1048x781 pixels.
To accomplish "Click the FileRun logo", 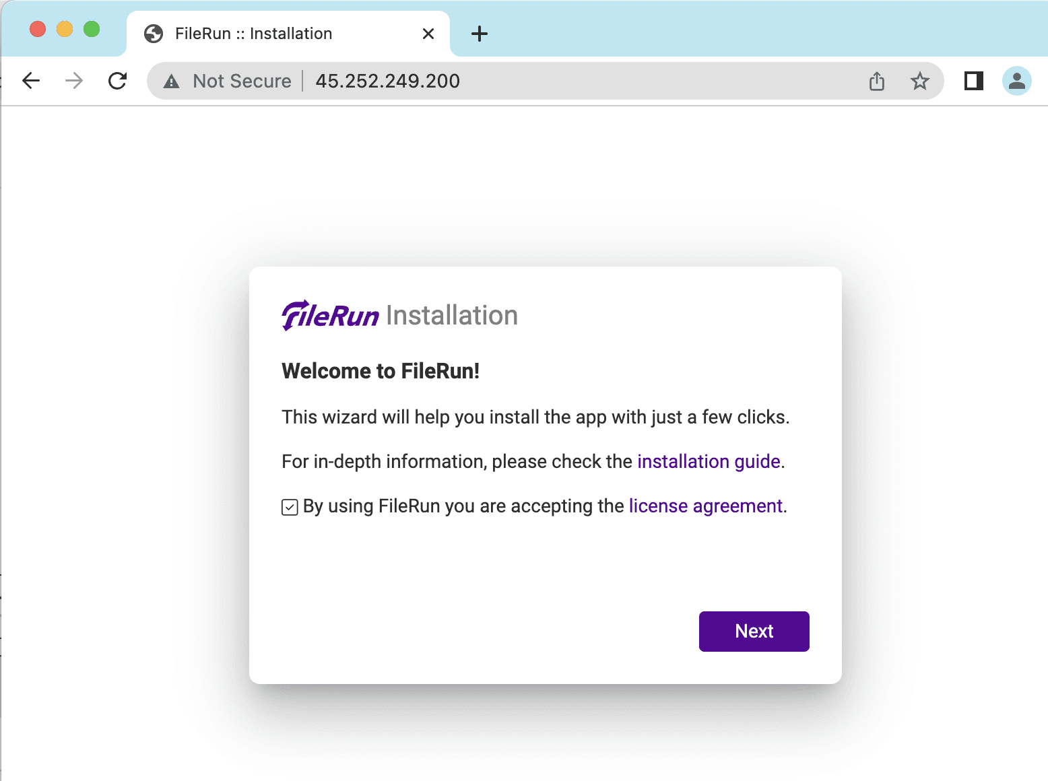I will pos(330,315).
